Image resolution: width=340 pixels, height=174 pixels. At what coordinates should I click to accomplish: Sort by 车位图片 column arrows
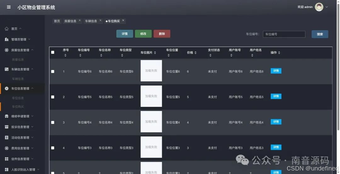pos(155,53)
